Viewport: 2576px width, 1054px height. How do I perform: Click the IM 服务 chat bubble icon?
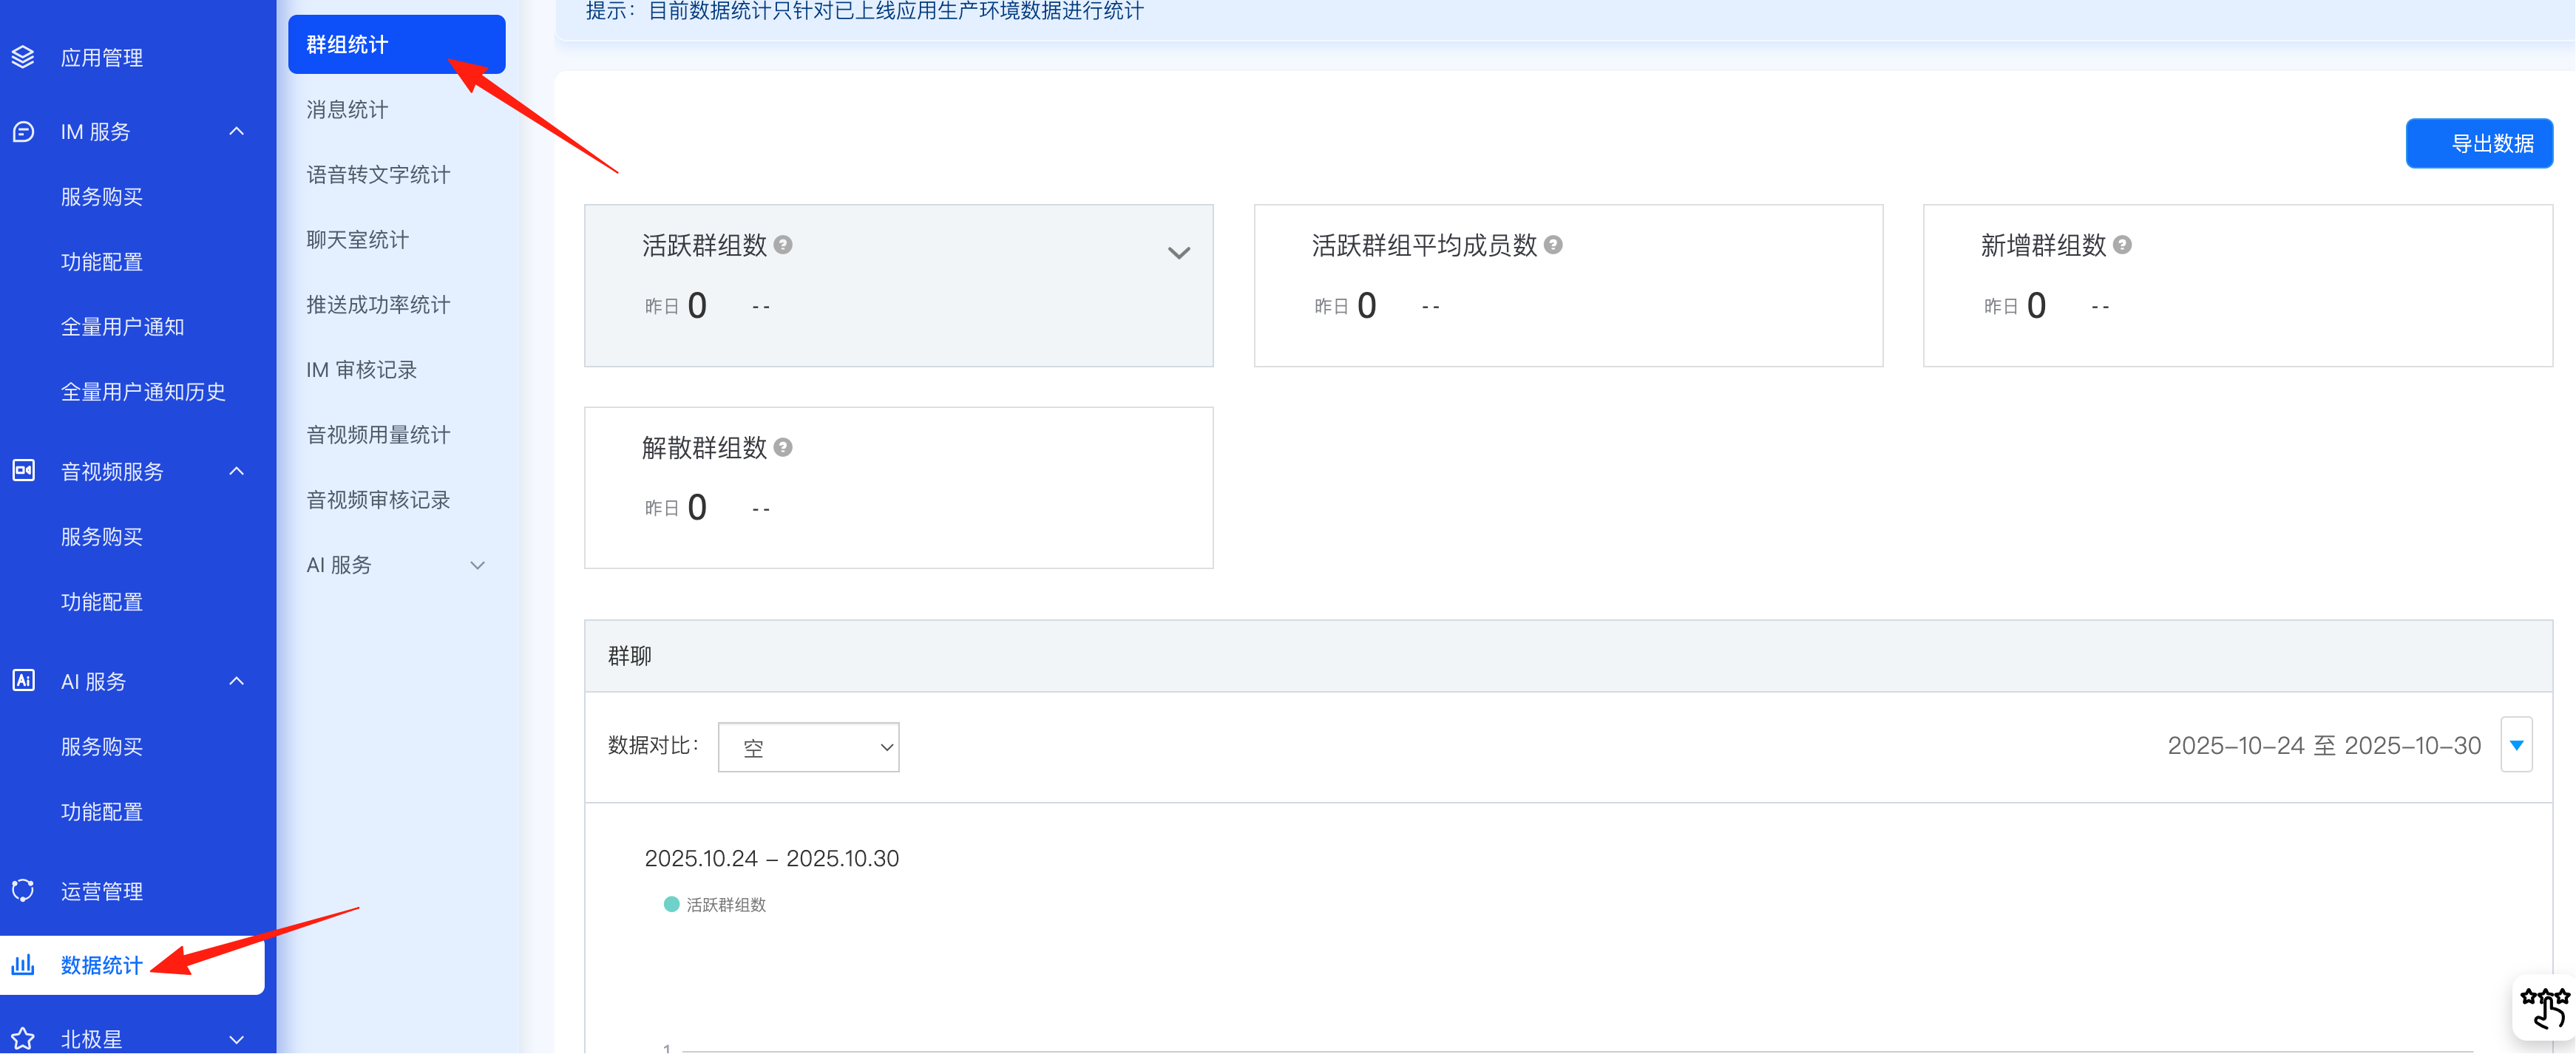click(x=23, y=131)
